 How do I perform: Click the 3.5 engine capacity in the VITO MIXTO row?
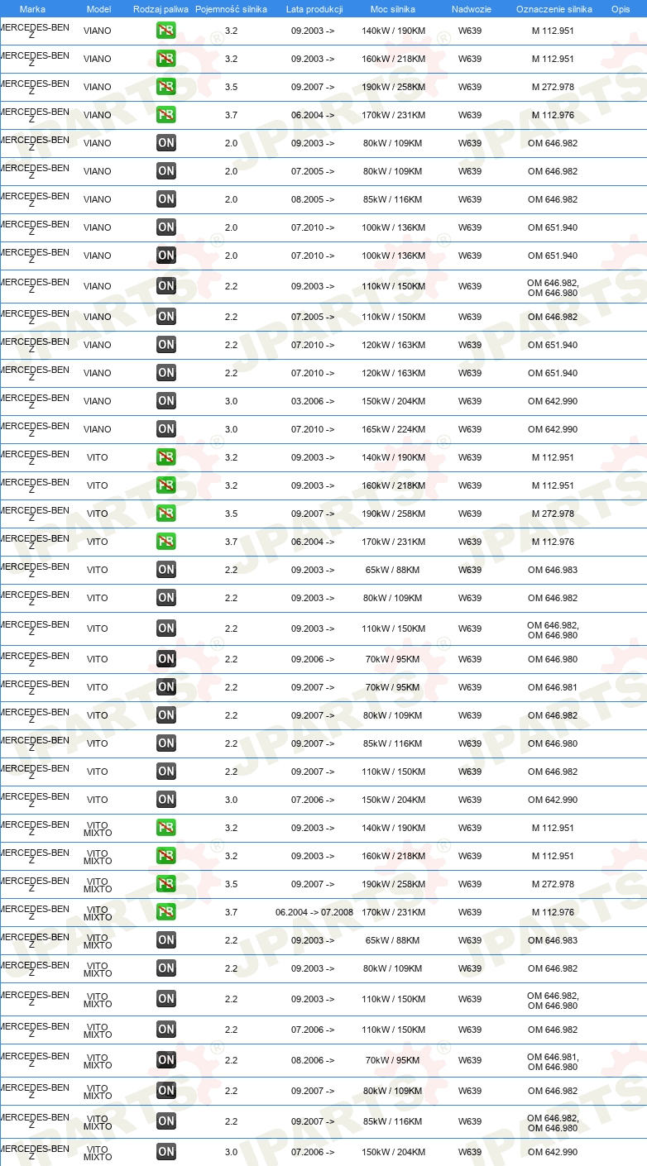click(231, 884)
